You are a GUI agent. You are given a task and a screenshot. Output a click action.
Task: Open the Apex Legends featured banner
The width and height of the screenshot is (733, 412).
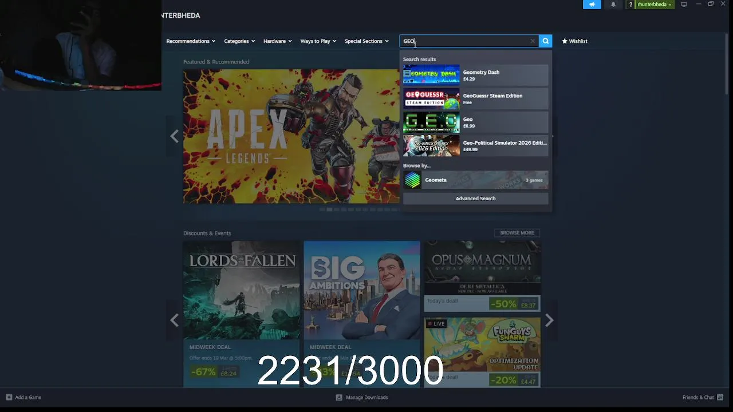tap(291, 136)
